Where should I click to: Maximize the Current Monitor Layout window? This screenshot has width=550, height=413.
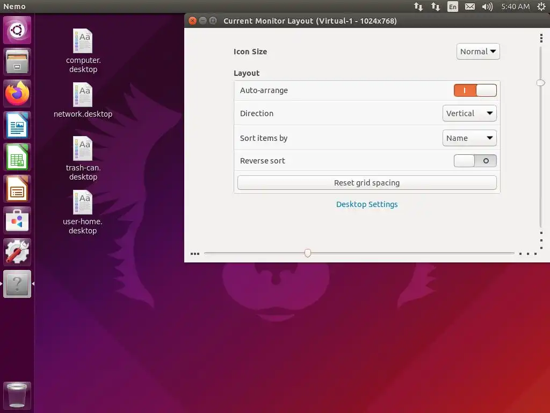(213, 21)
